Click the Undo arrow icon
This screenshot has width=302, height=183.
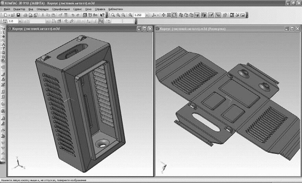(73, 15)
